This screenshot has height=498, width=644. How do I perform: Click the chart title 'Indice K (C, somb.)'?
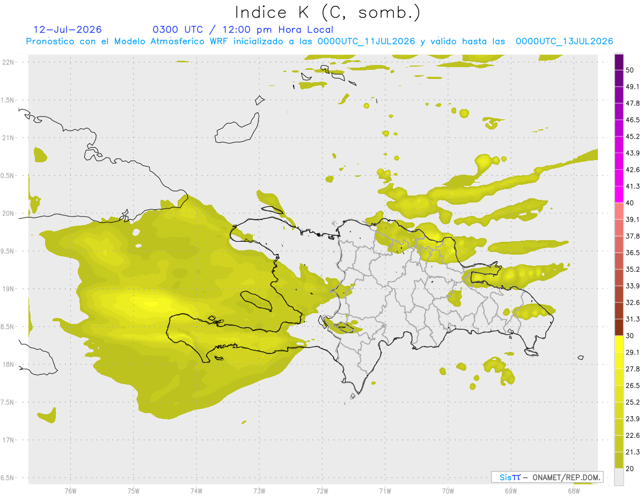328,13
